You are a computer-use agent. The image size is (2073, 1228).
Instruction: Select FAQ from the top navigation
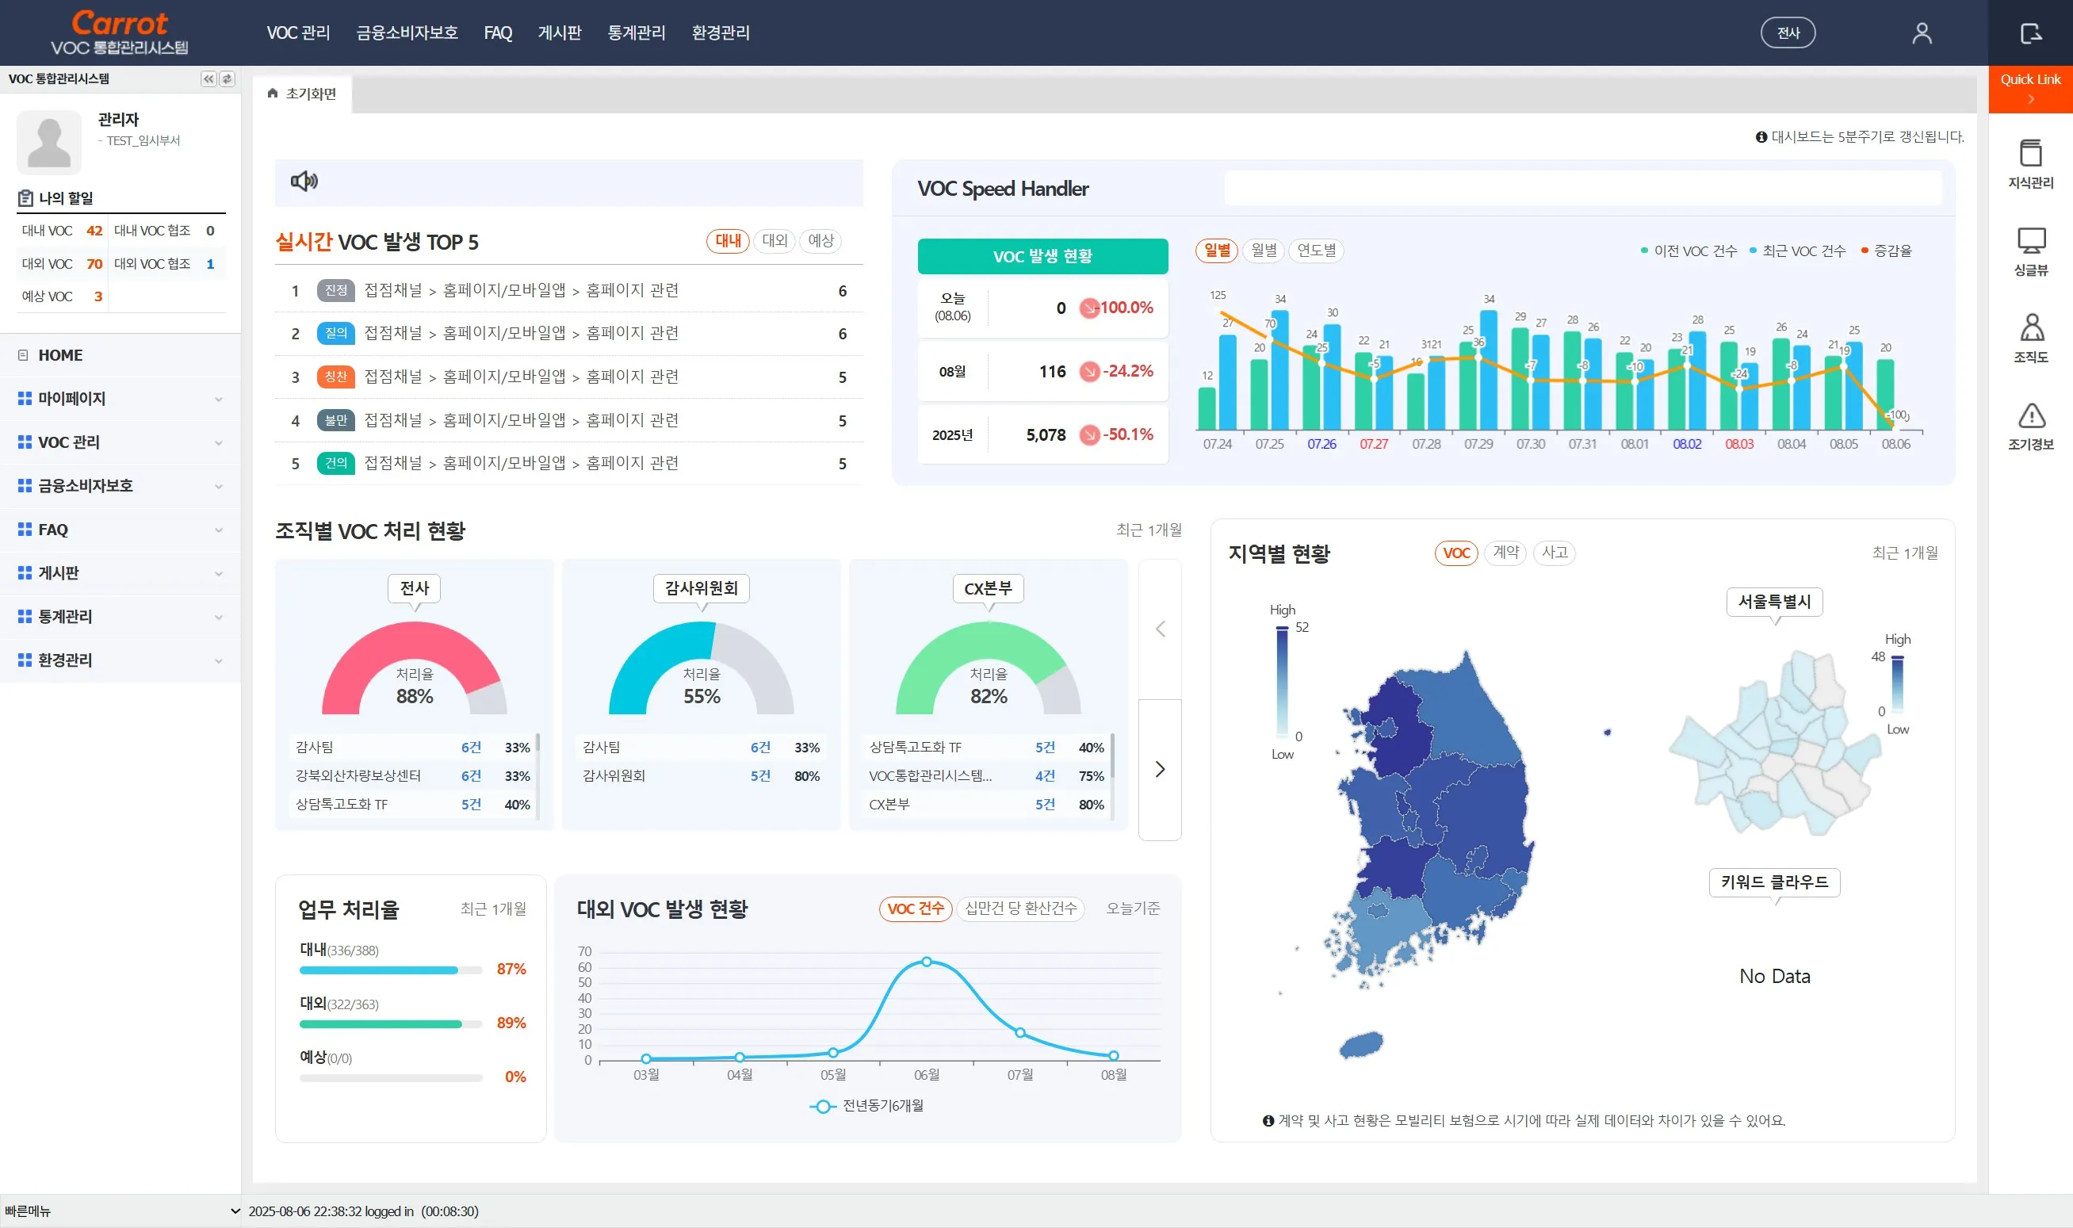click(x=497, y=33)
